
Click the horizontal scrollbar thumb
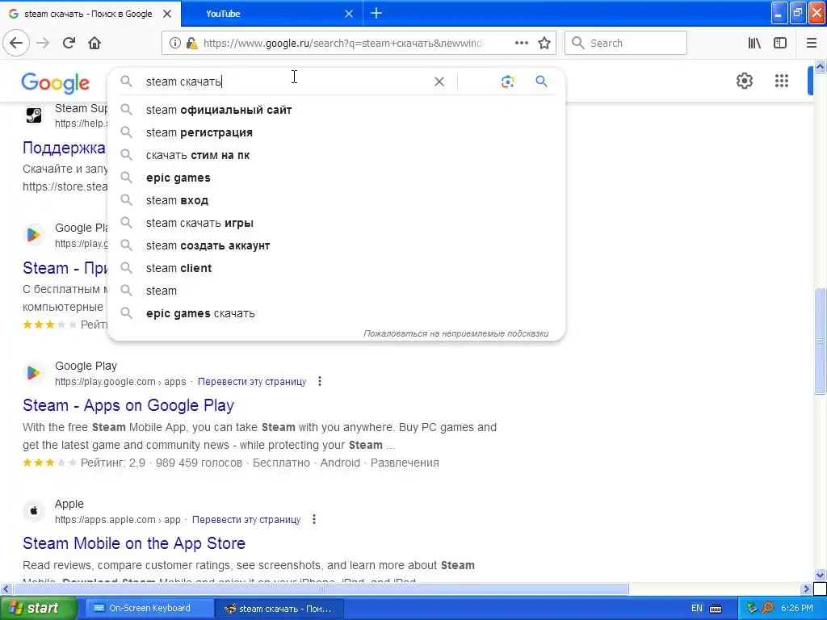[x=321, y=589]
